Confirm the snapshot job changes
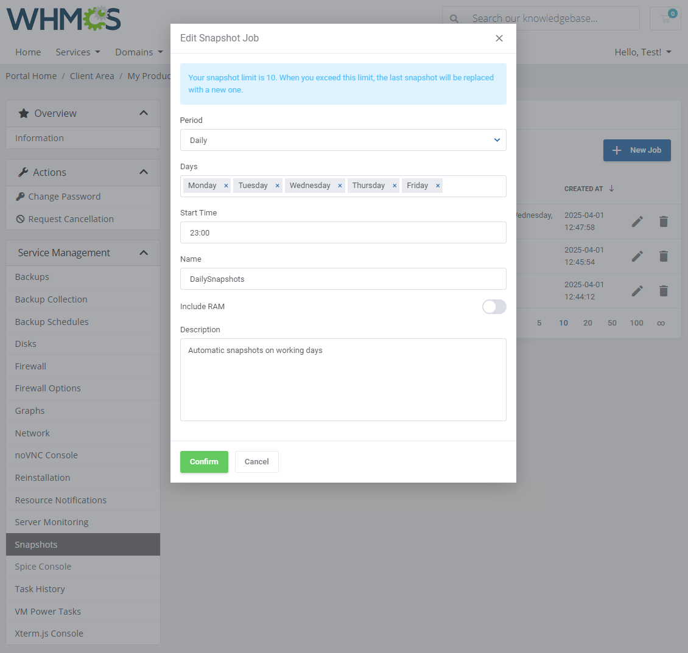 (204, 461)
